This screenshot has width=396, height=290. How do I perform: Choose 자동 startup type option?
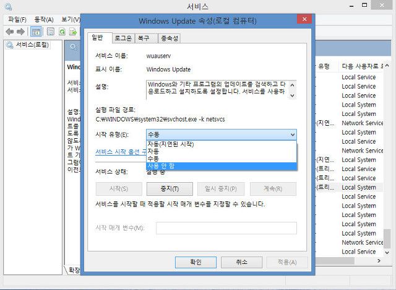tap(222, 151)
